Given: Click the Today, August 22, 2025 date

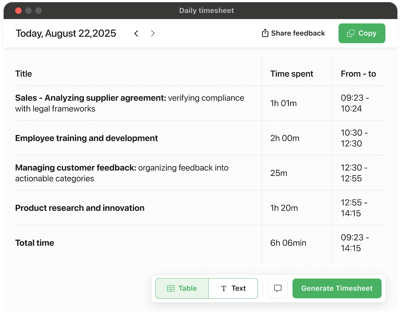Looking at the screenshot, I should (x=66, y=34).
